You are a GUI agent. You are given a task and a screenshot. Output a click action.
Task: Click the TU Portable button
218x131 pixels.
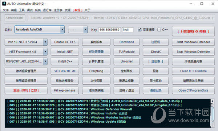tap(126, 52)
